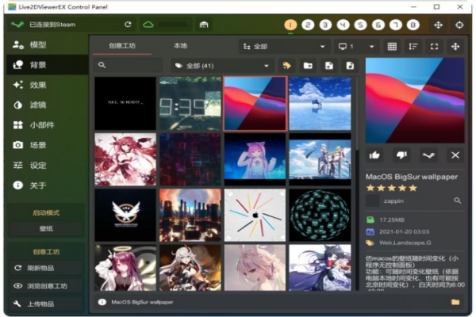Click the orange share arrow icon

coord(286,66)
